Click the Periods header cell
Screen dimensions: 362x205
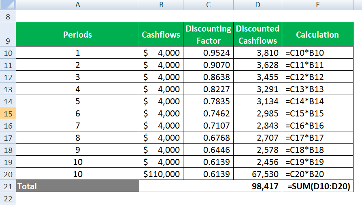78,34
